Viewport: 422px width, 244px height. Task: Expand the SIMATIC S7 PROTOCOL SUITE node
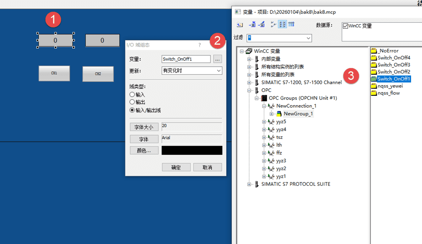coord(249,184)
